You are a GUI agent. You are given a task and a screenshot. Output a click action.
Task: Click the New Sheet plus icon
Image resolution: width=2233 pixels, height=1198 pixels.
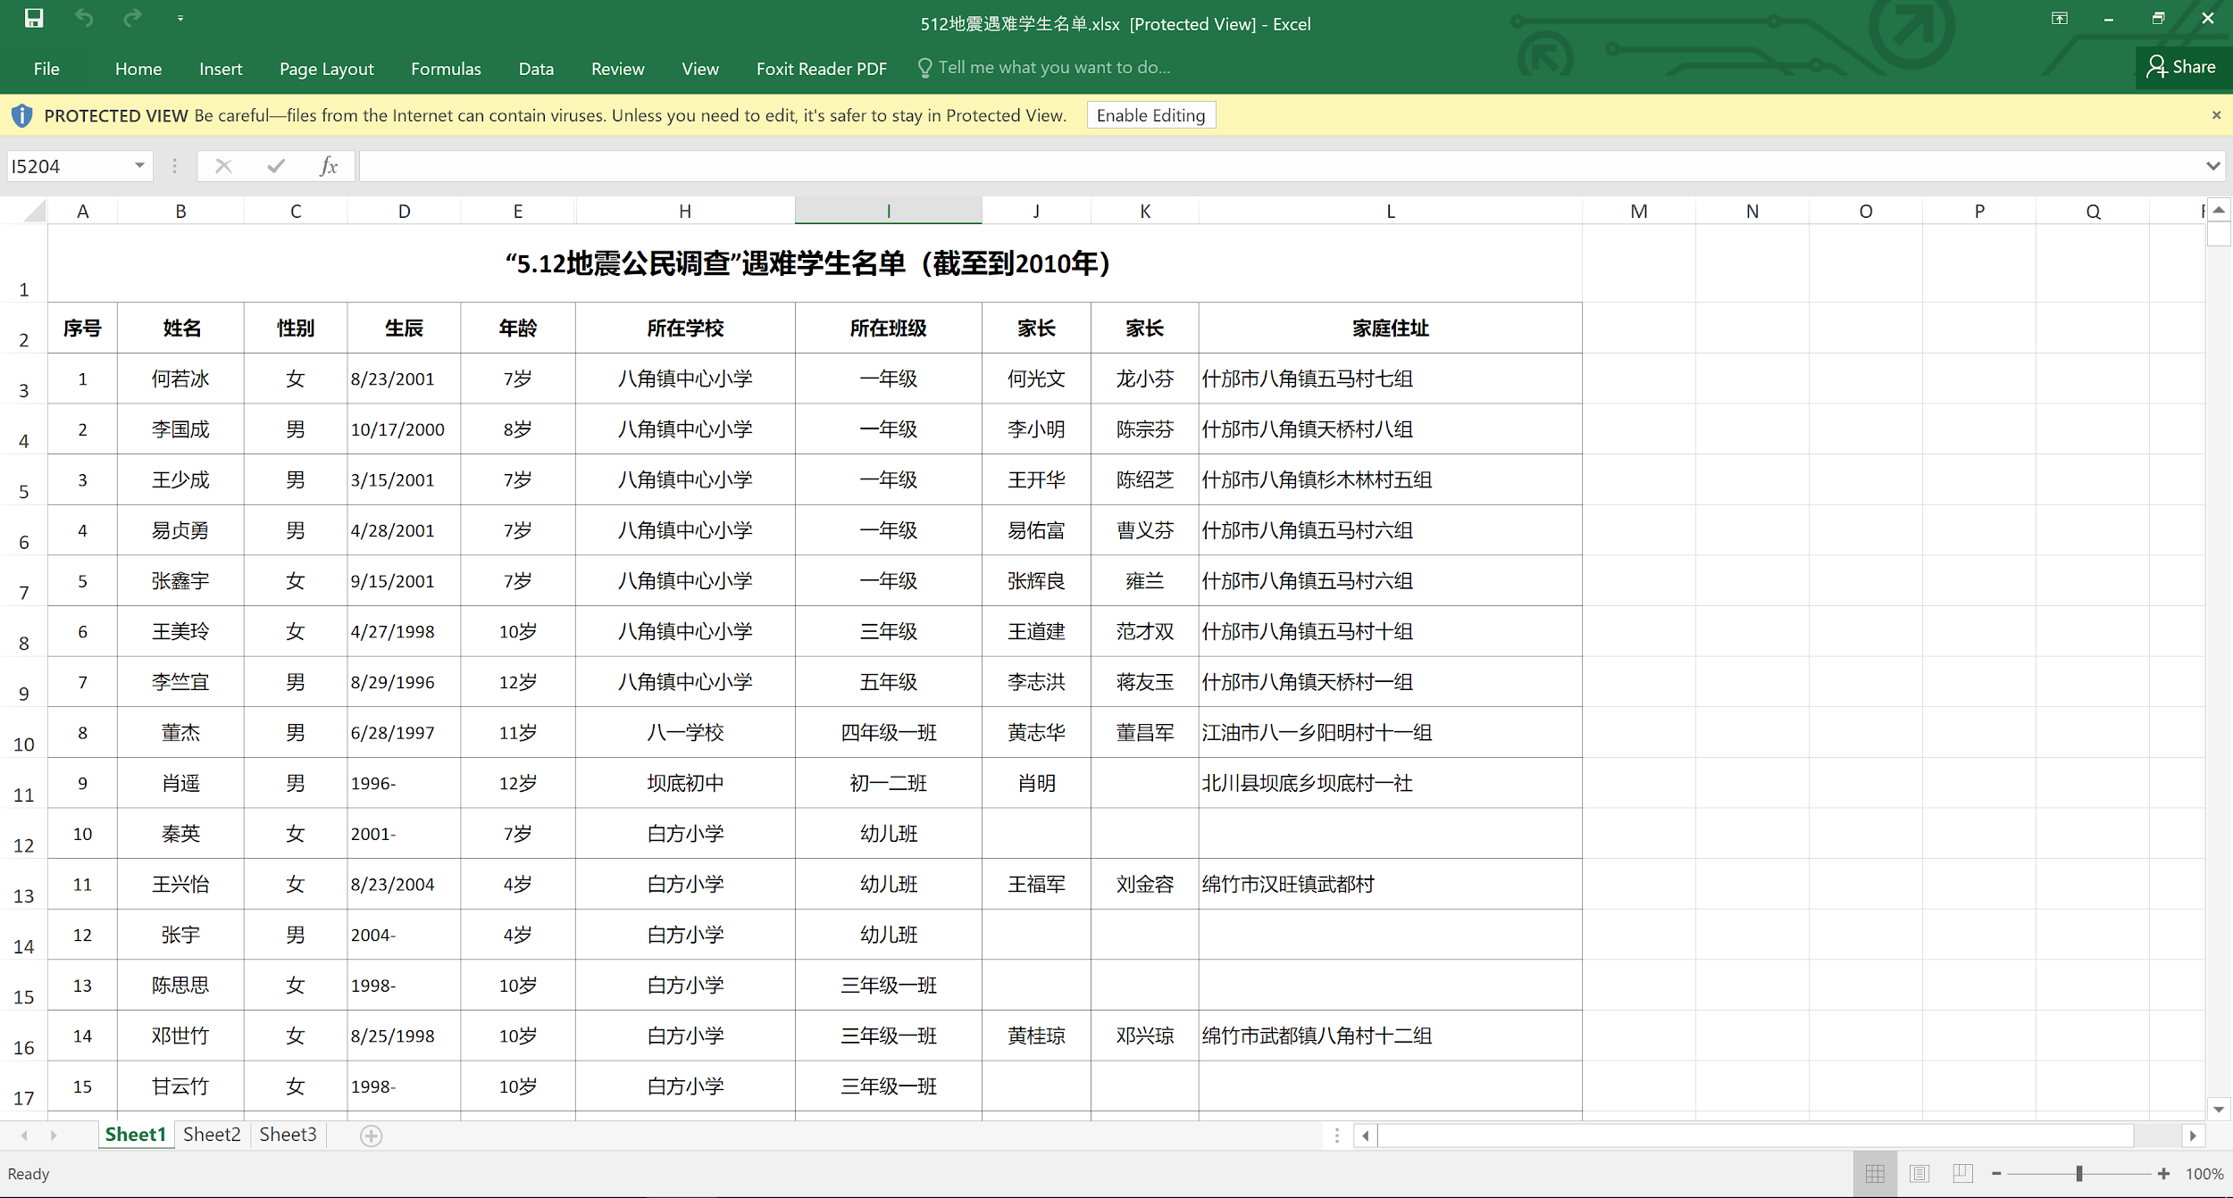372,1135
